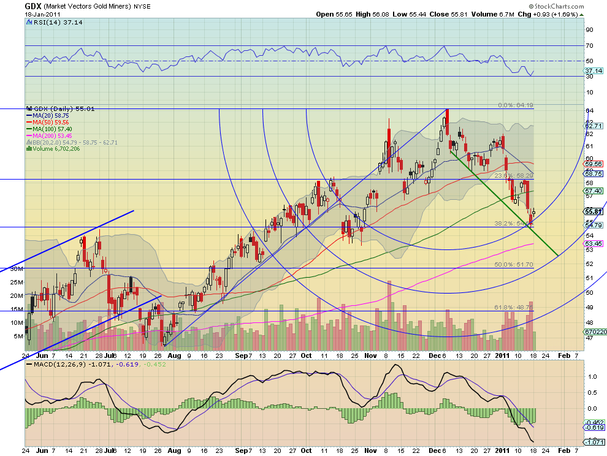Click the red line swatch for MA(50)
The height and width of the screenshot is (456, 607).
click(x=29, y=123)
